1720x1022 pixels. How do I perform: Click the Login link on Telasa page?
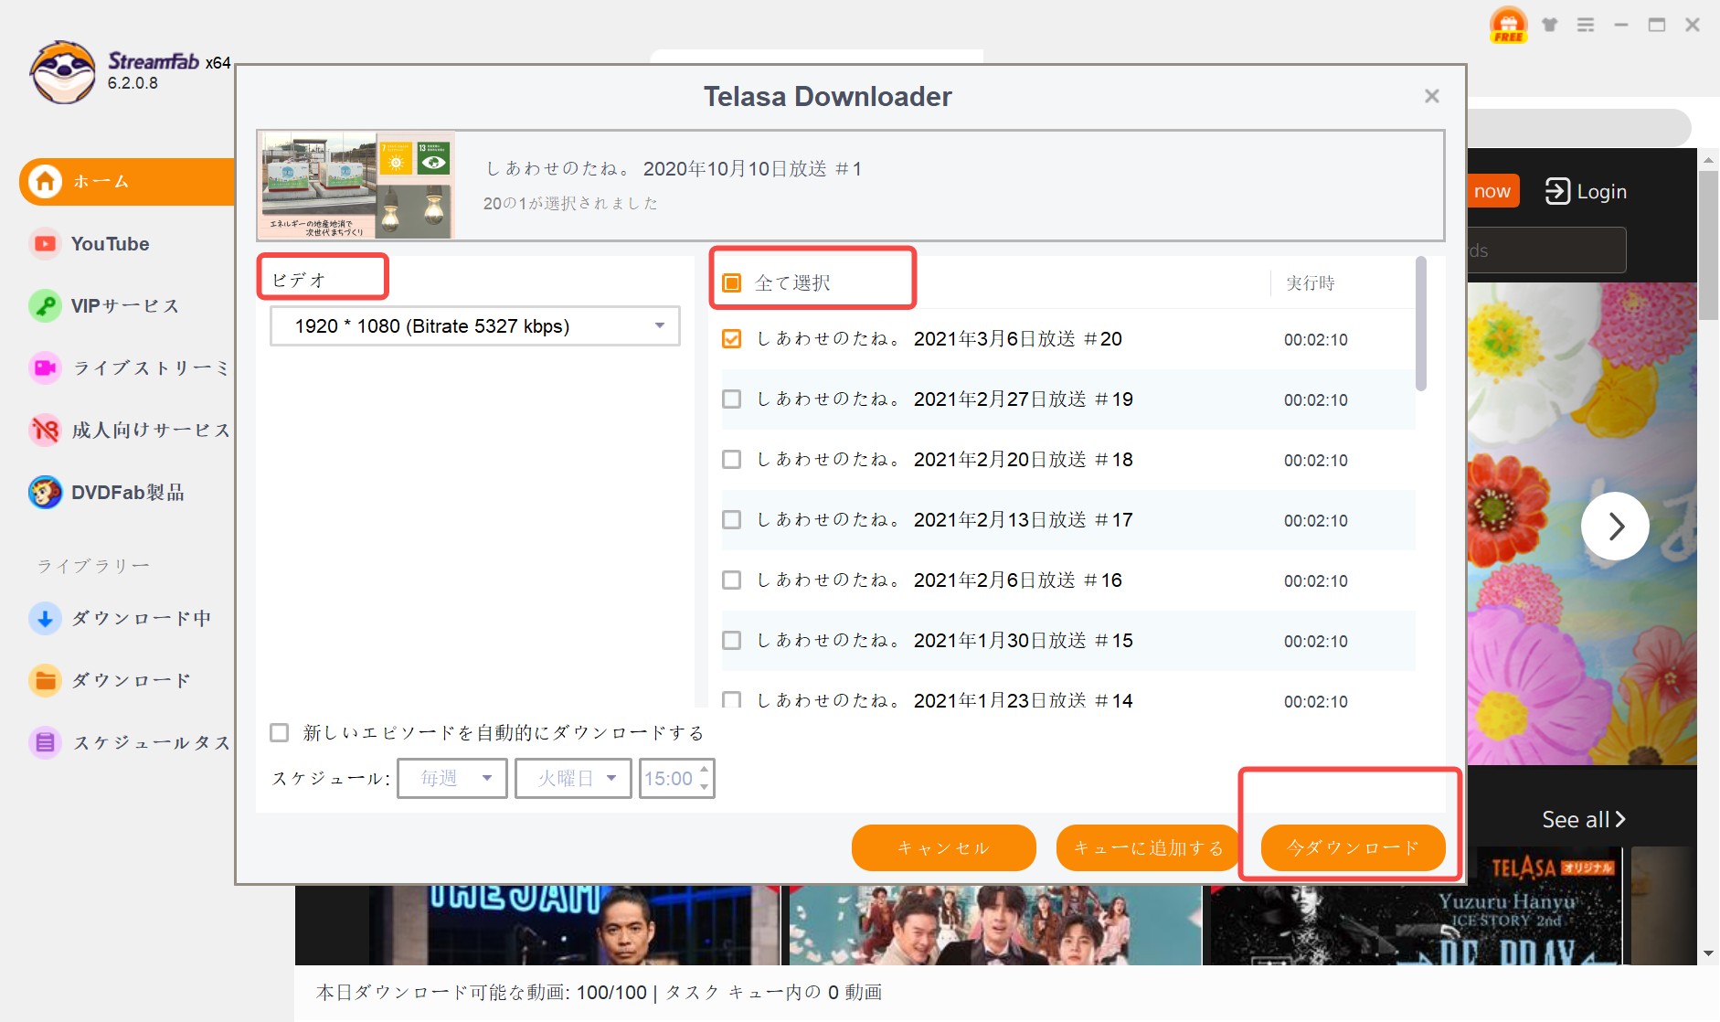pos(1601,191)
